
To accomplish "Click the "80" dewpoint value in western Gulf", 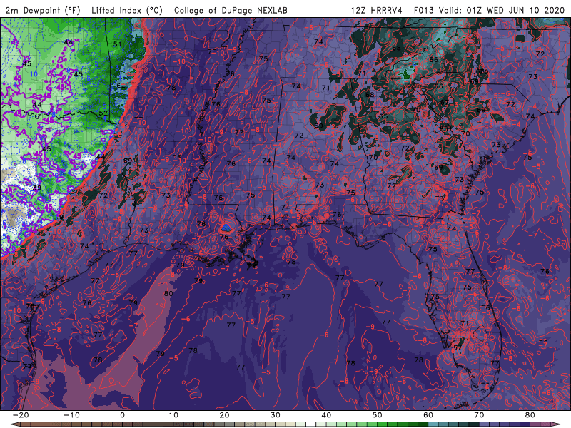I will pyautogui.click(x=168, y=293).
